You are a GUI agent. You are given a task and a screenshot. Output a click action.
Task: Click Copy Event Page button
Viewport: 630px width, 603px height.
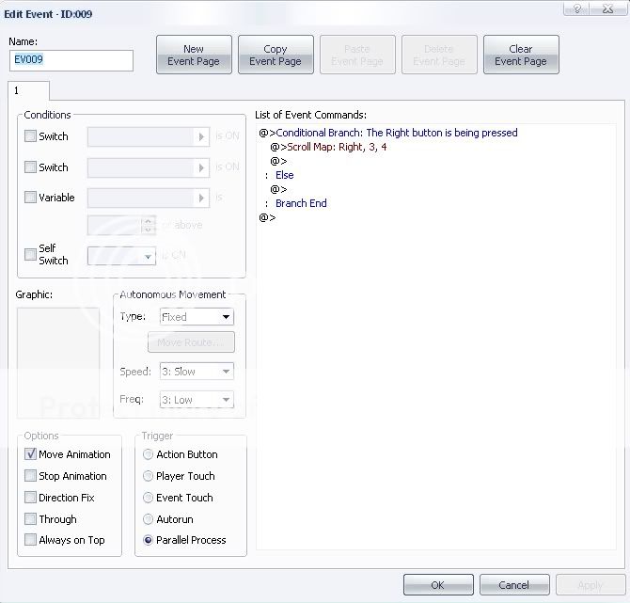click(276, 56)
